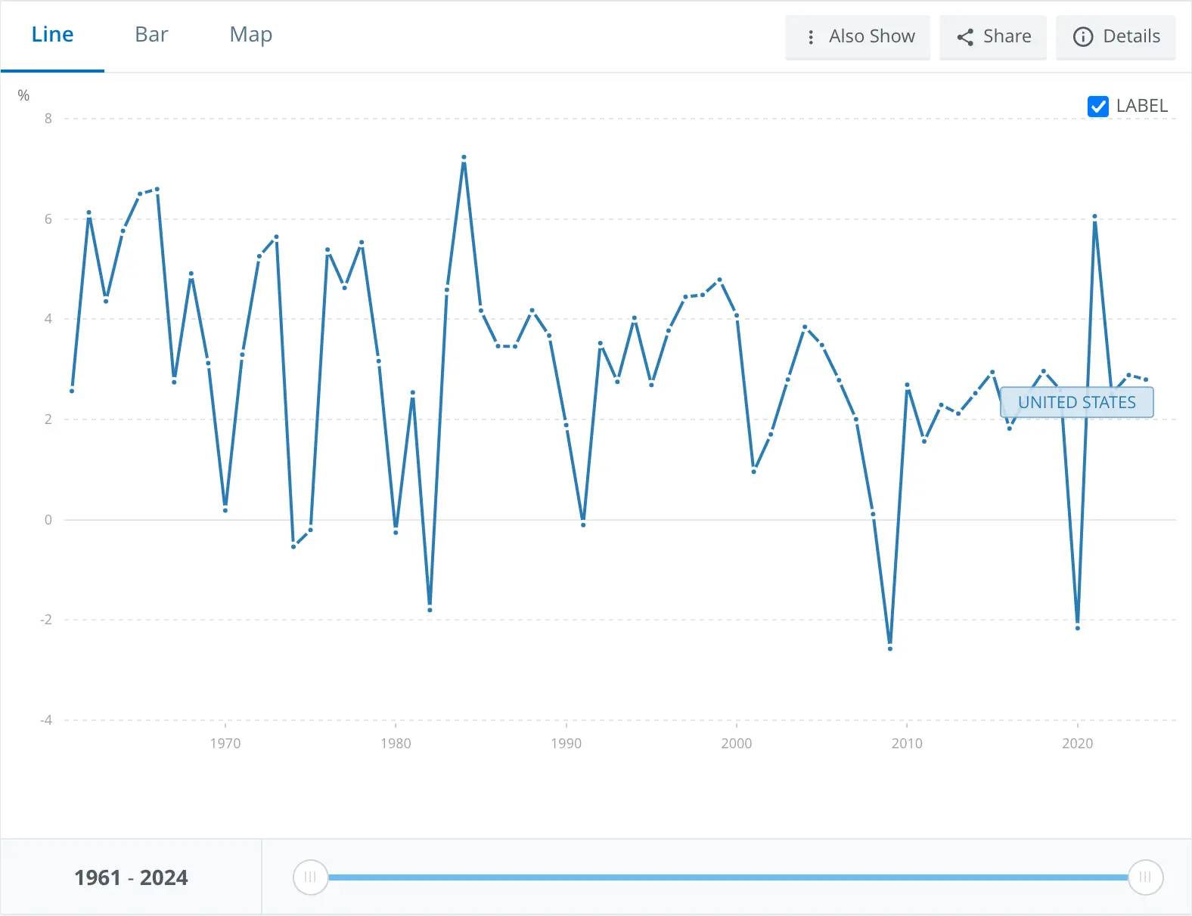Click the Share button label
The height and width of the screenshot is (916, 1192).
point(1007,37)
